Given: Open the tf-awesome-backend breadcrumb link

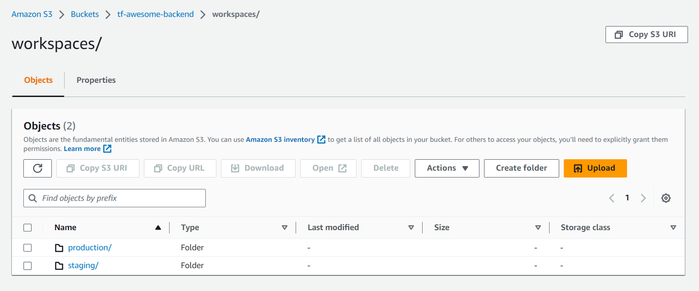Looking at the screenshot, I should point(155,14).
